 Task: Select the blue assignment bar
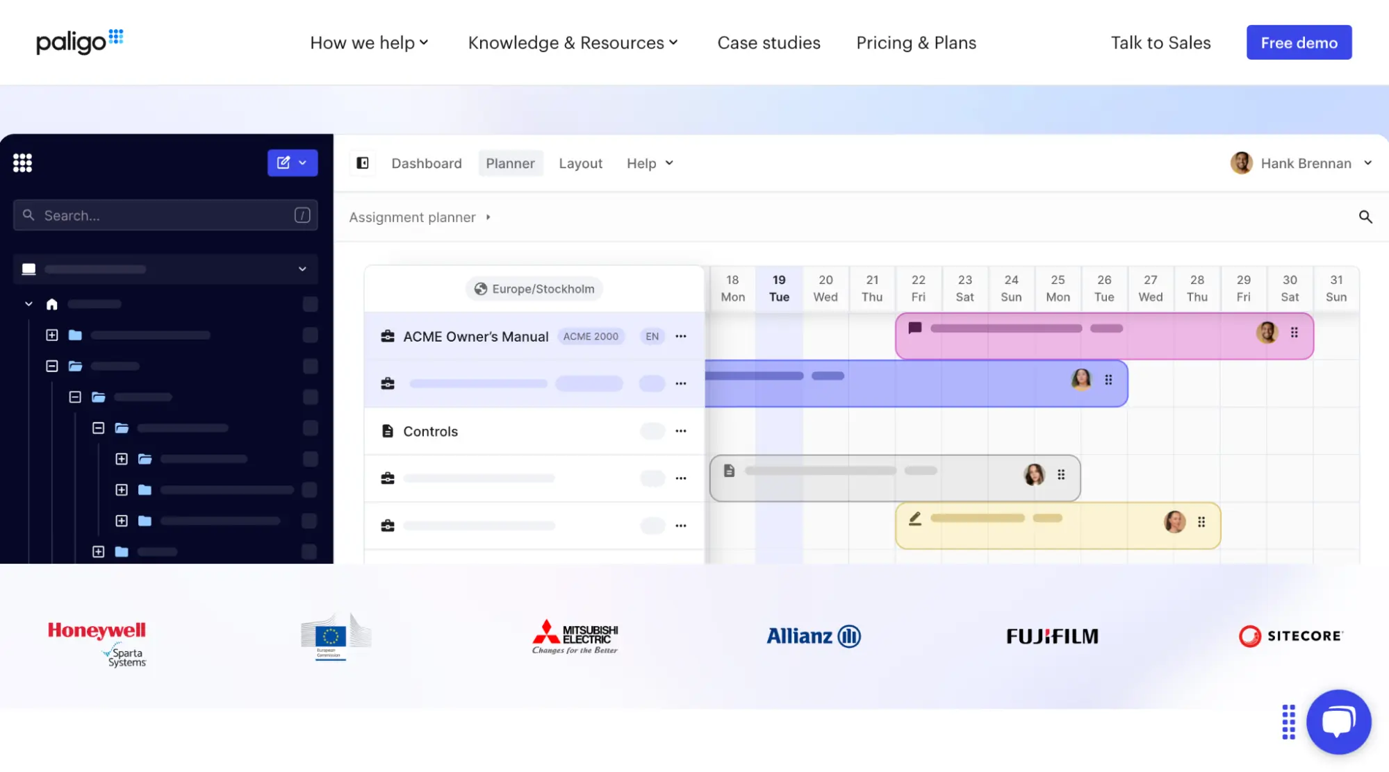(x=916, y=383)
